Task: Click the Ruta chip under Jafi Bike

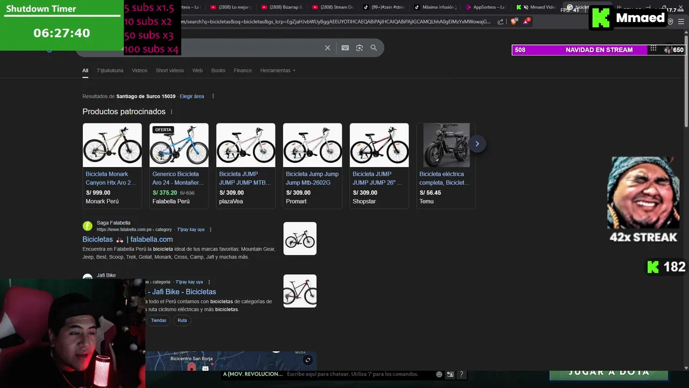Action: (182, 321)
